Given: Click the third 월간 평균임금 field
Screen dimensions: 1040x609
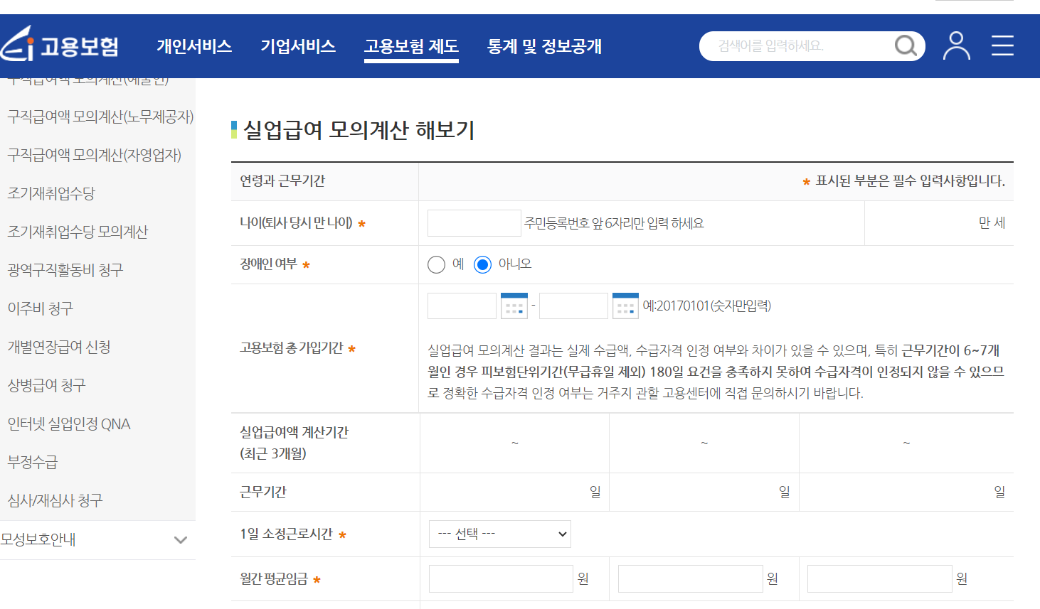Looking at the screenshot, I should tap(879, 579).
